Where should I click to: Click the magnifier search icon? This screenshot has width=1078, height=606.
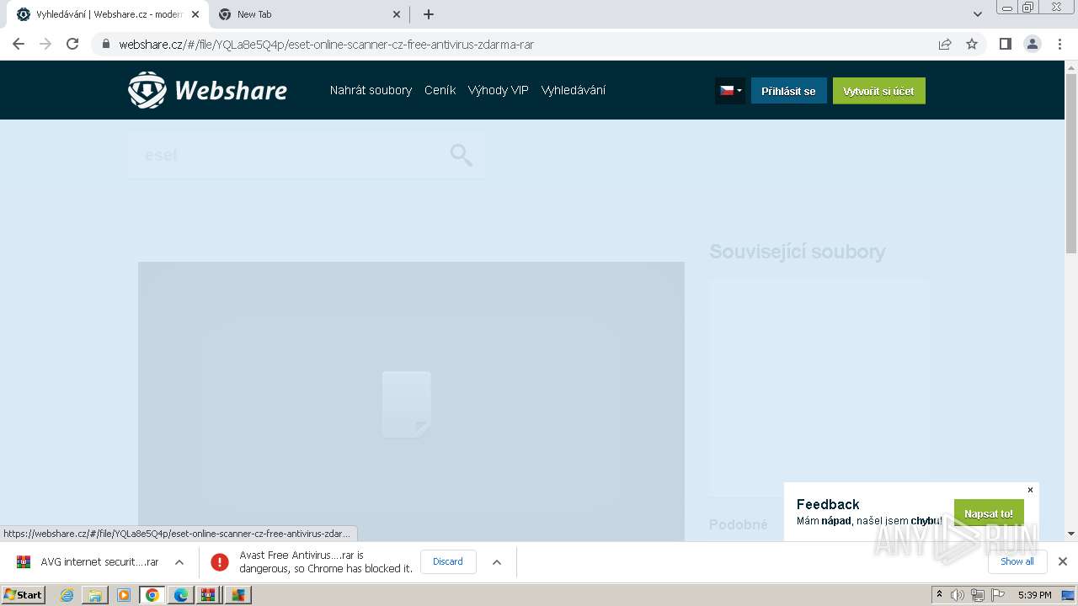(x=461, y=155)
